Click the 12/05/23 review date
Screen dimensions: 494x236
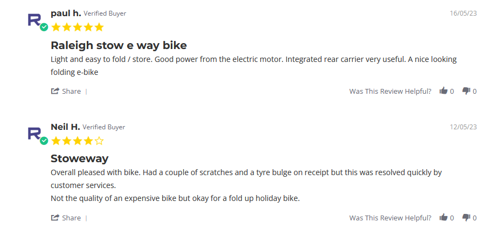[463, 127]
